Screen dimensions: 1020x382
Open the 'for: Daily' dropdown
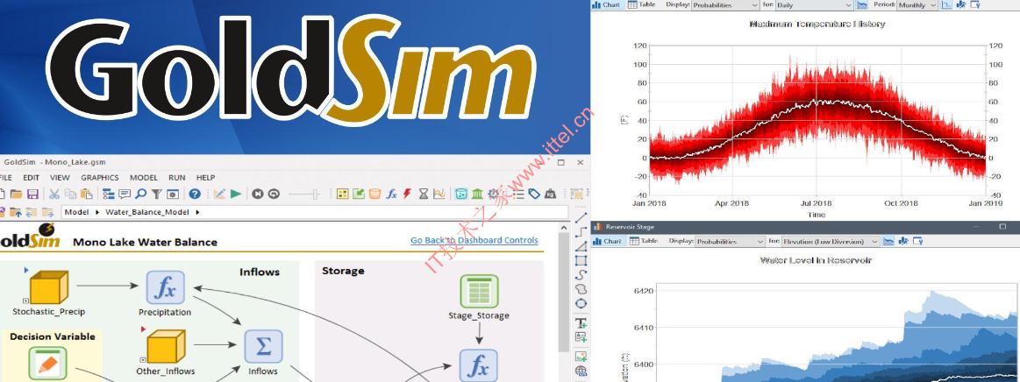pyautogui.click(x=814, y=5)
